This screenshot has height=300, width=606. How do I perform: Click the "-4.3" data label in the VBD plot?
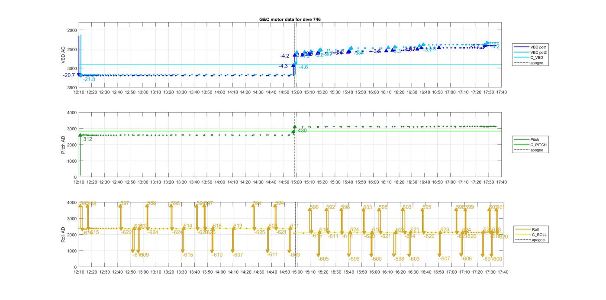point(283,66)
